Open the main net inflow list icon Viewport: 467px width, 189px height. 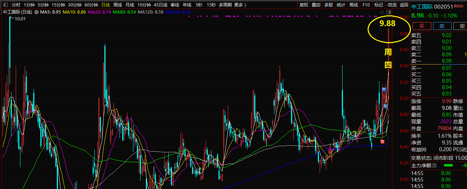pyautogui.click(x=434, y=165)
